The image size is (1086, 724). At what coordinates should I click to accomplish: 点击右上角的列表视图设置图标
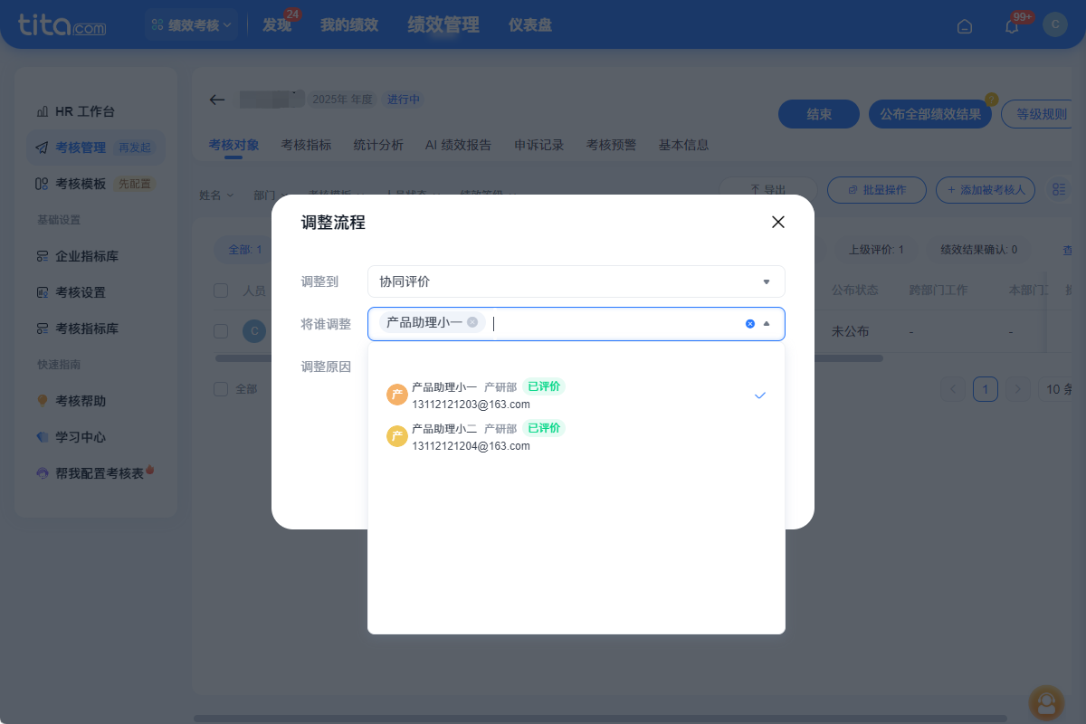coord(1061,189)
